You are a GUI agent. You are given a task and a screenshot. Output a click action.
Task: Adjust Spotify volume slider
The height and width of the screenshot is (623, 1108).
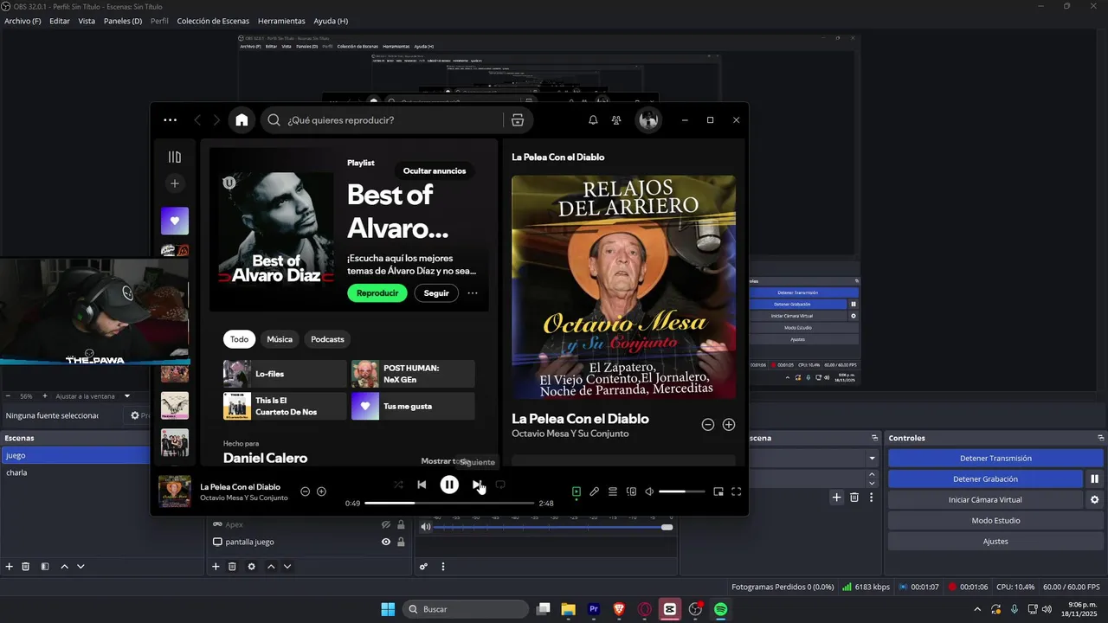(682, 491)
